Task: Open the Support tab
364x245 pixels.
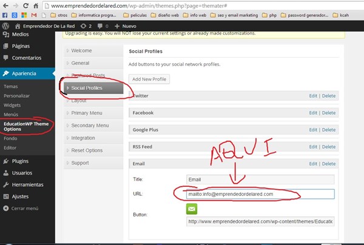Action: pos(93,163)
